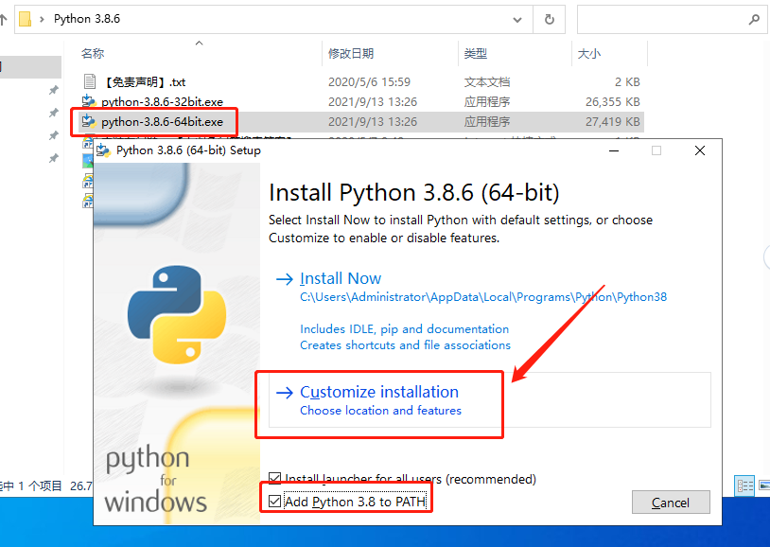This screenshot has width=770, height=547.
Task: Click the text document icon of 免责声明
Action: [x=90, y=81]
